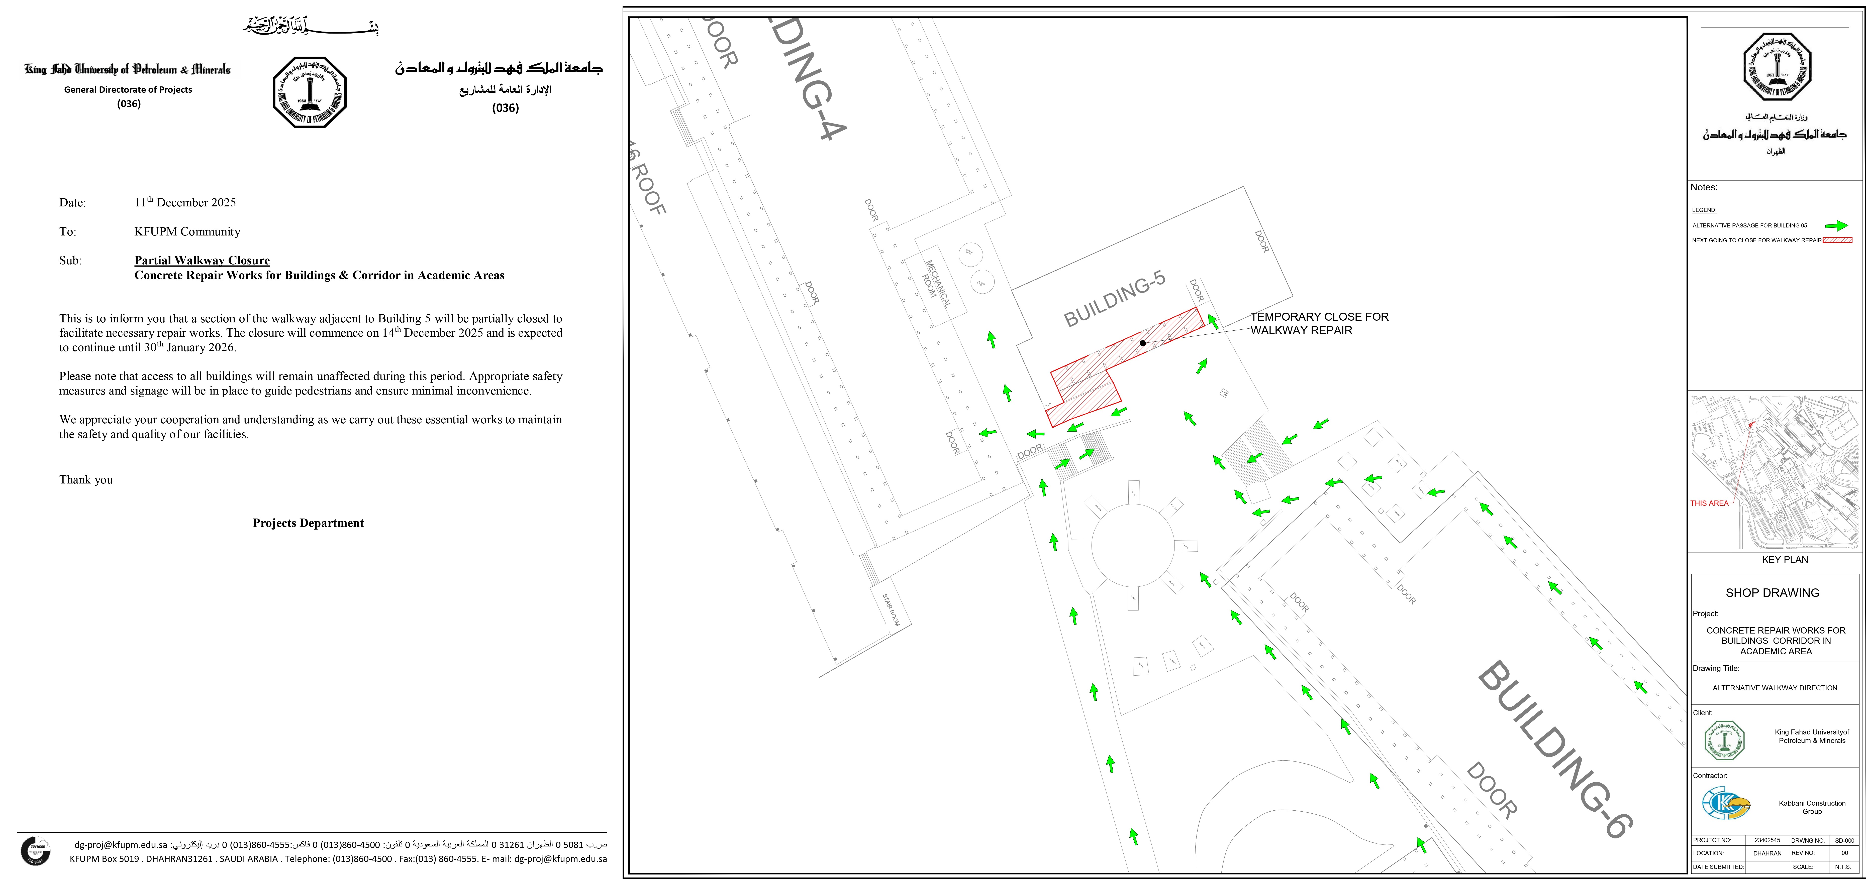
Task: Click 'NEXT GOING TO CLOSE FOR WALKWAY REPAIR' legend text
Action: point(1757,240)
